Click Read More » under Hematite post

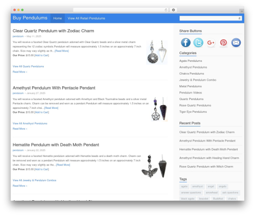click(20, 186)
